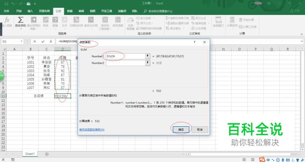Switch to the Page Layout ribbon tab
The width and height of the screenshot is (305, 162).
coord(45,11)
